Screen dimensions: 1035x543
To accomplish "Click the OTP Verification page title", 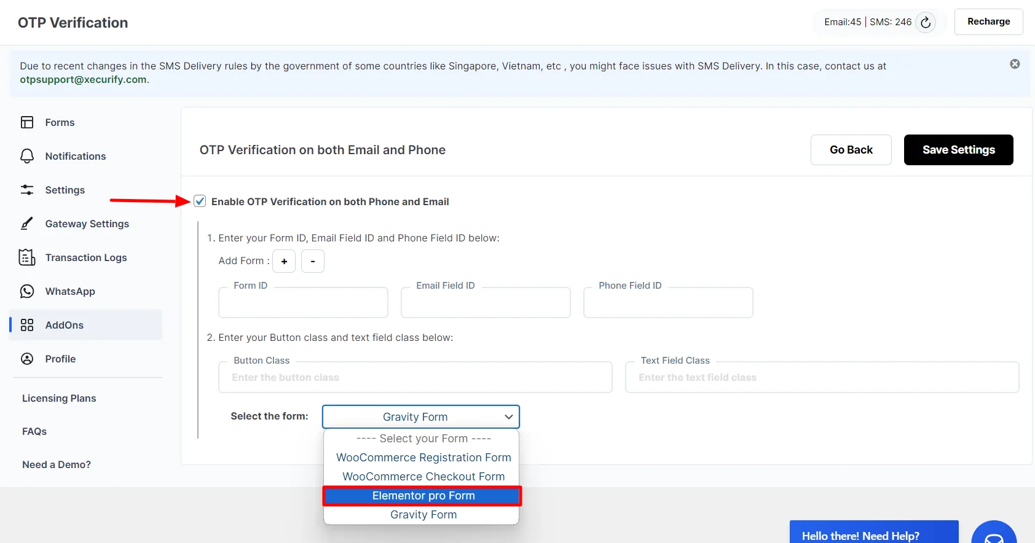I will 73,23.
